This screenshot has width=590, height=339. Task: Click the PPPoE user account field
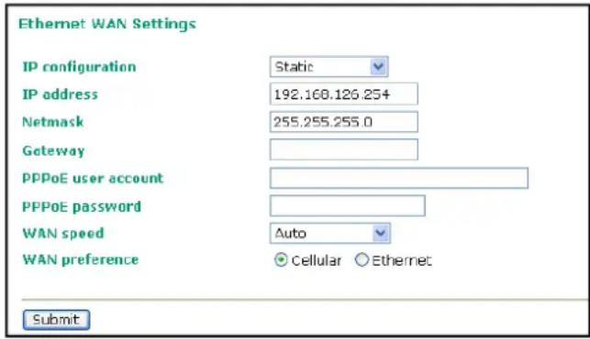click(x=399, y=178)
